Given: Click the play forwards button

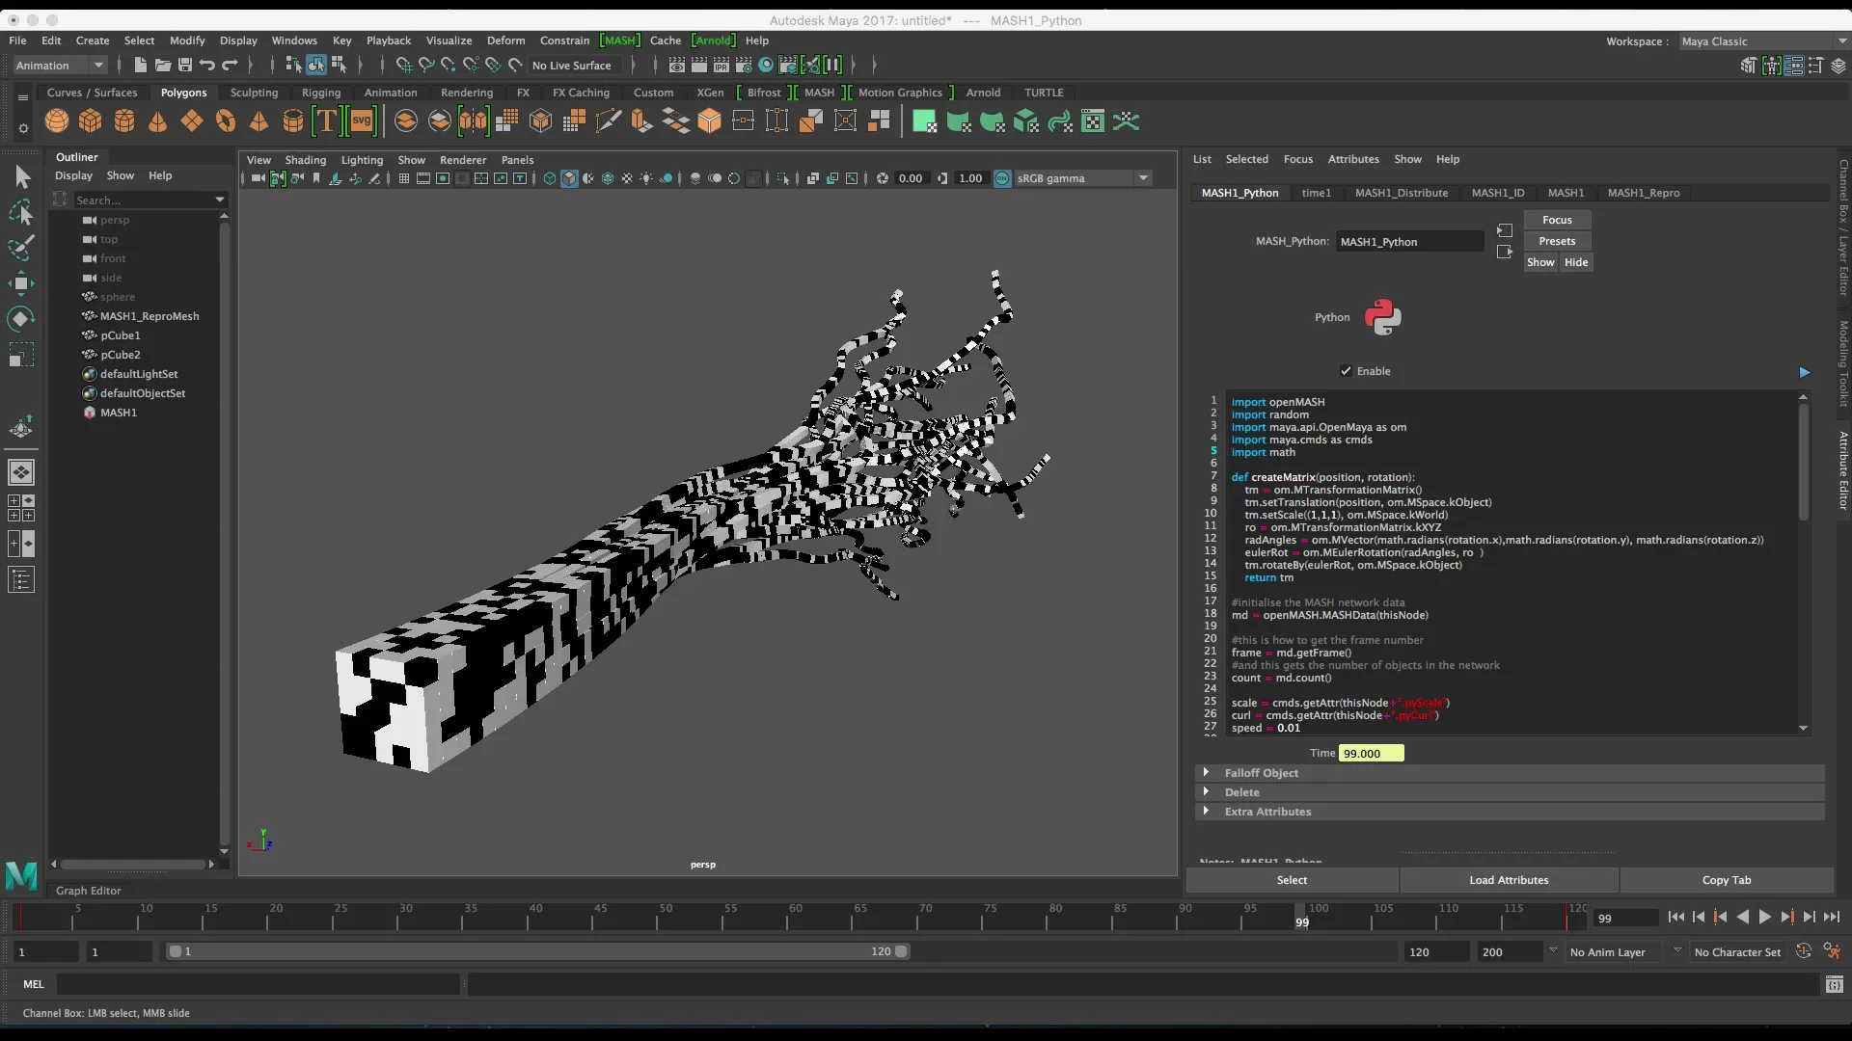Looking at the screenshot, I should (1764, 918).
